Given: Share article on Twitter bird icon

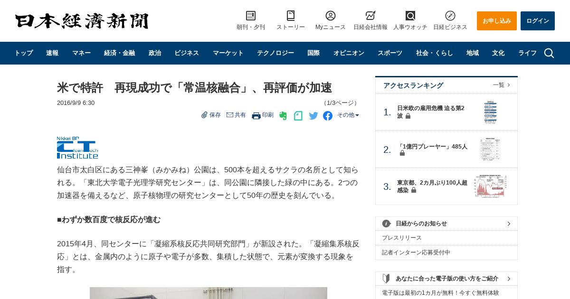Looking at the screenshot, I should pyautogui.click(x=313, y=116).
